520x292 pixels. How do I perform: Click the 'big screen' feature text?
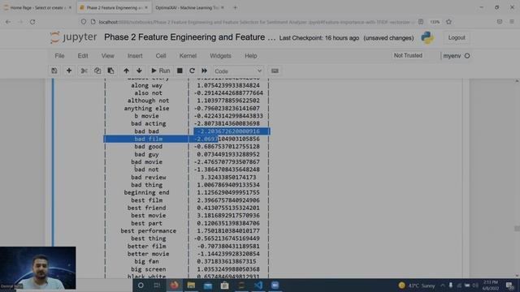148,269
